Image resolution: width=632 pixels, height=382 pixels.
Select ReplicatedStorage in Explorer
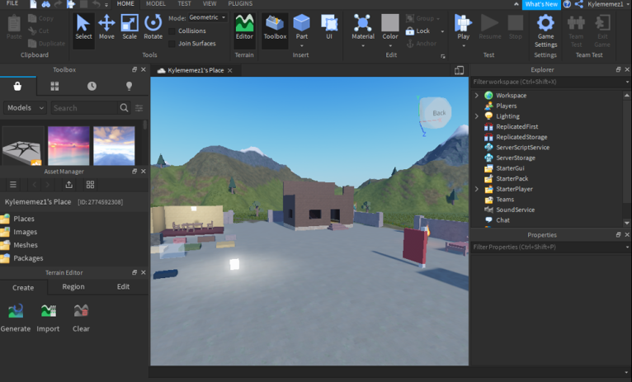[x=521, y=137]
